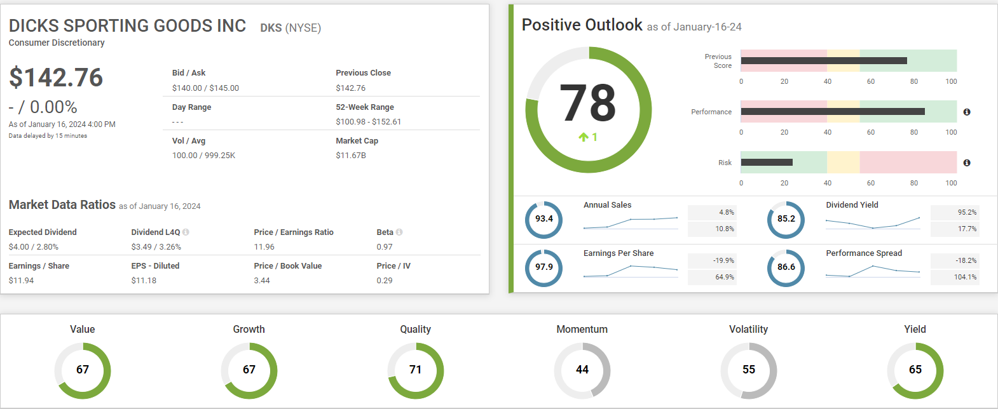Viewport: 998px width, 409px height.
Task: Click the Price / Book Value figure "3.44"
Action: point(262,281)
